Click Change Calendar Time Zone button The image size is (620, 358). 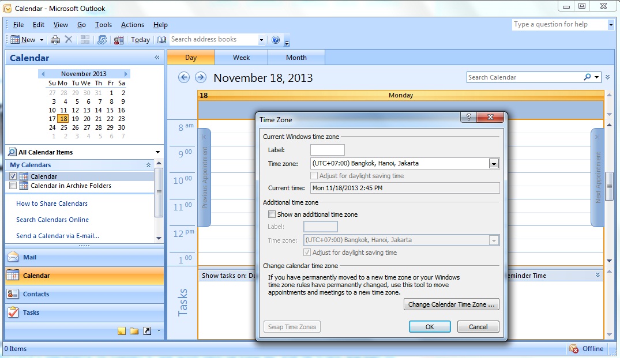(x=451, y=304)
